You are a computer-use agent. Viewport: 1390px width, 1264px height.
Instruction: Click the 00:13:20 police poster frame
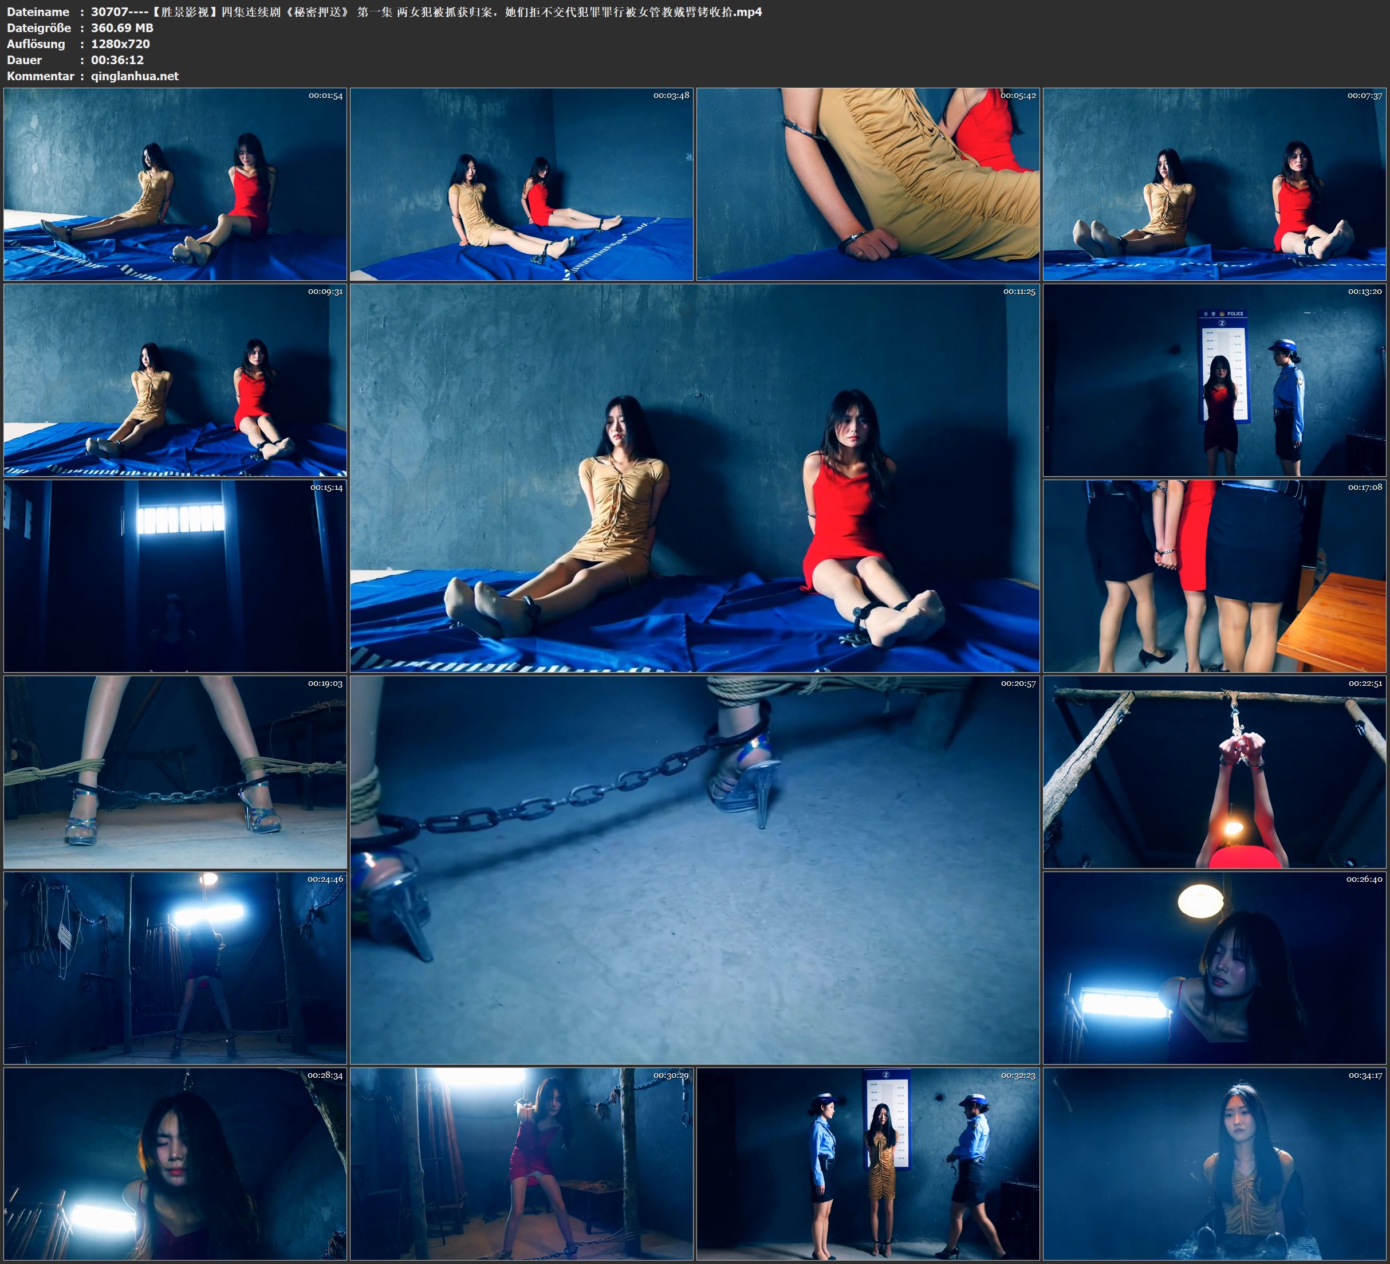pos(1214,380)
